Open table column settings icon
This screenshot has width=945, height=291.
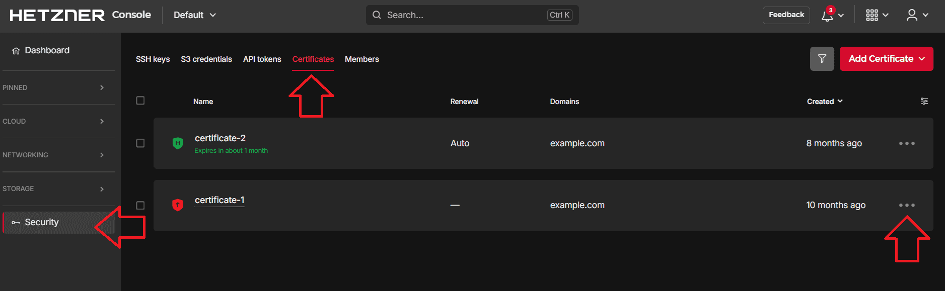924,101
